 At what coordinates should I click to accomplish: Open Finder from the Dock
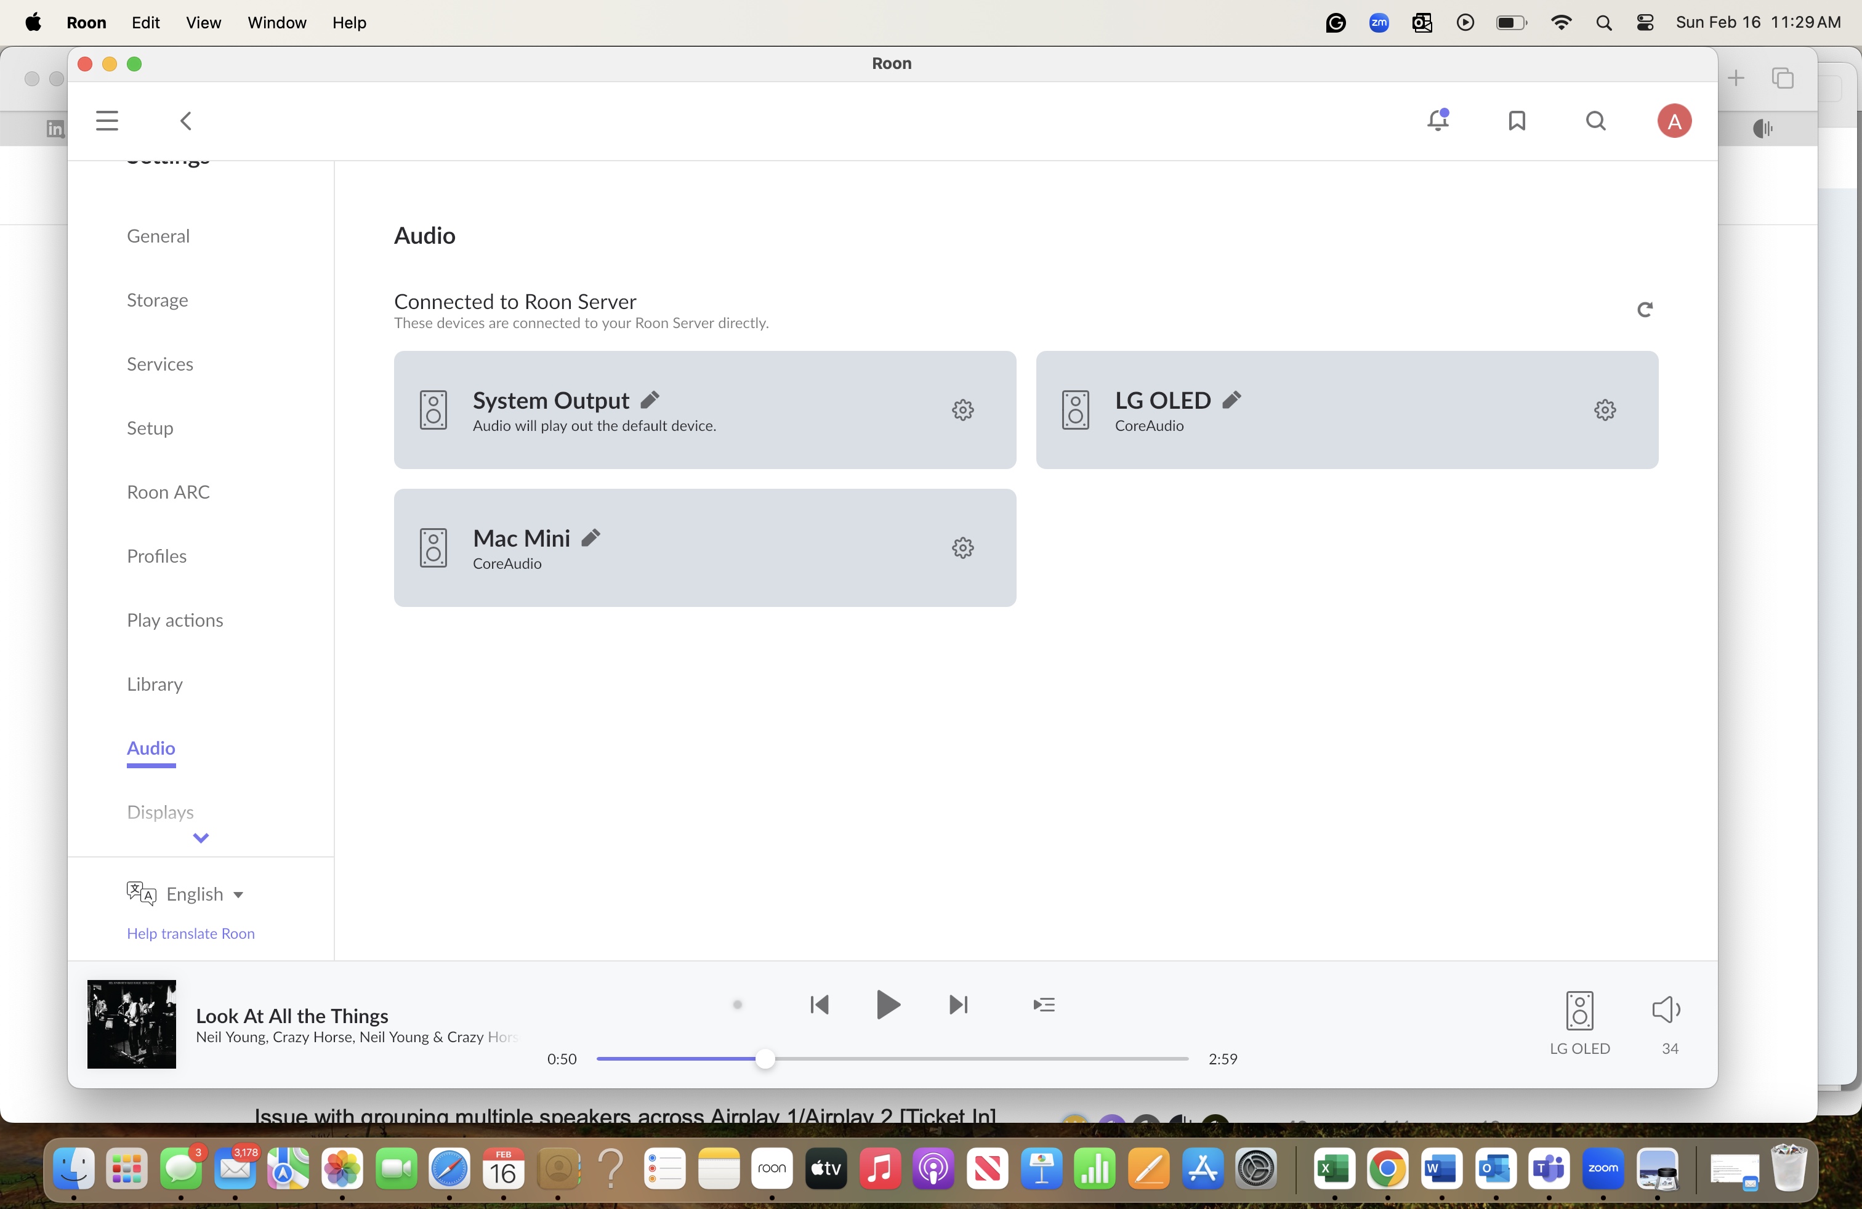75,1169
